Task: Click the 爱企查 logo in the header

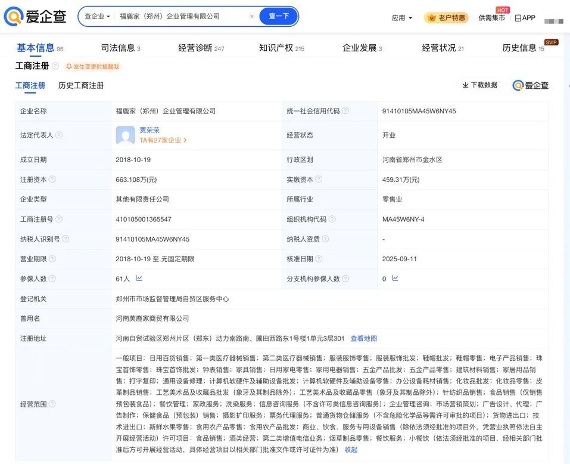Action: (35, 17)
